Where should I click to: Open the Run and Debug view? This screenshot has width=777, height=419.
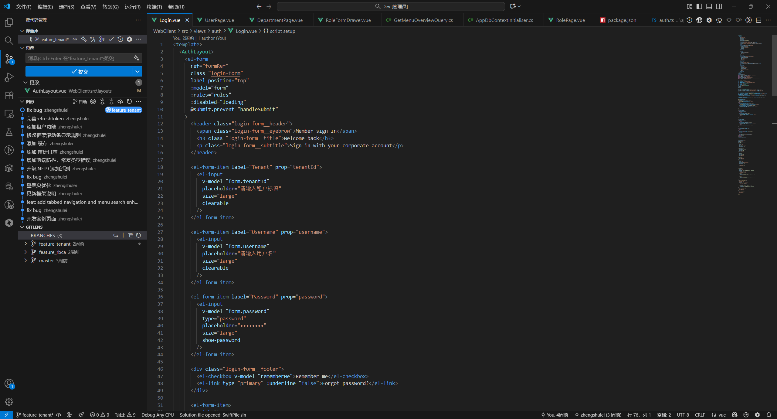coord(9,77)
